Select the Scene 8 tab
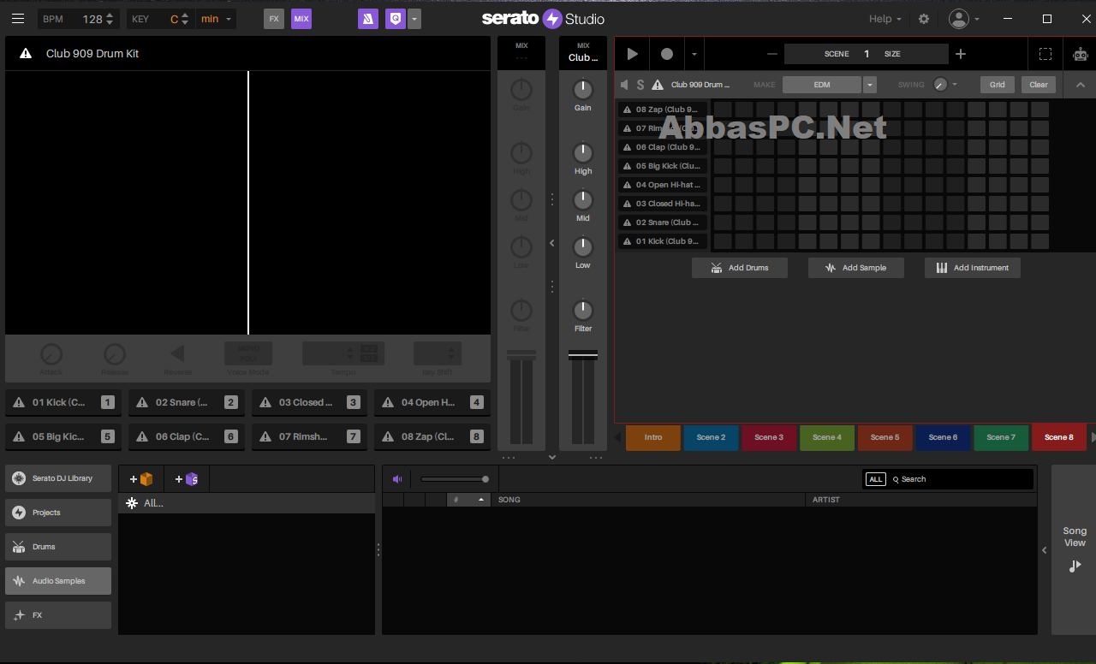Image resolution: width=1096 pixels, height=664 pixels. tap(1059, 437)
